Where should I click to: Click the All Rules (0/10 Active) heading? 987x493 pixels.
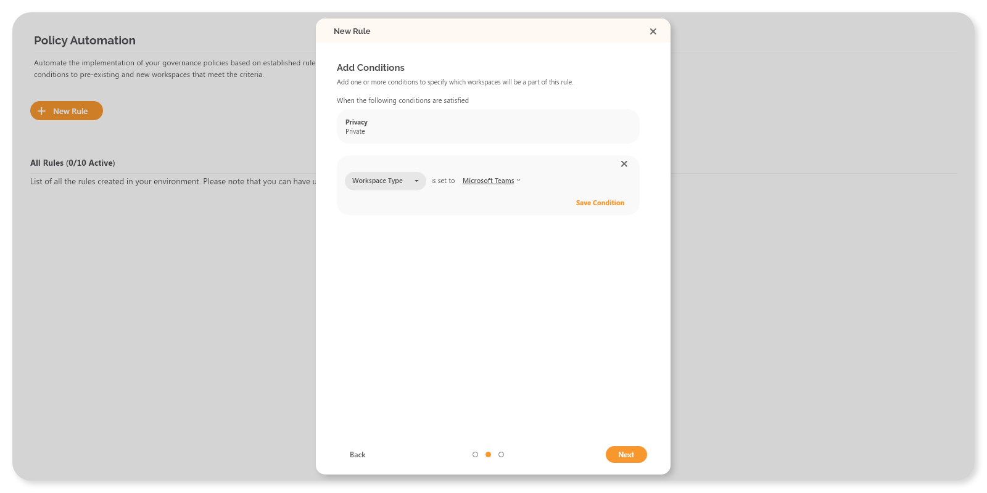click(x=73, y=163)
